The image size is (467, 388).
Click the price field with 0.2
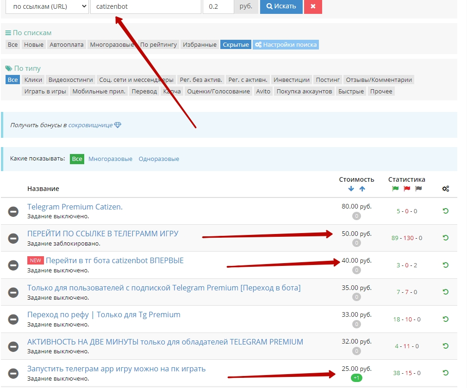click(218, 6)
